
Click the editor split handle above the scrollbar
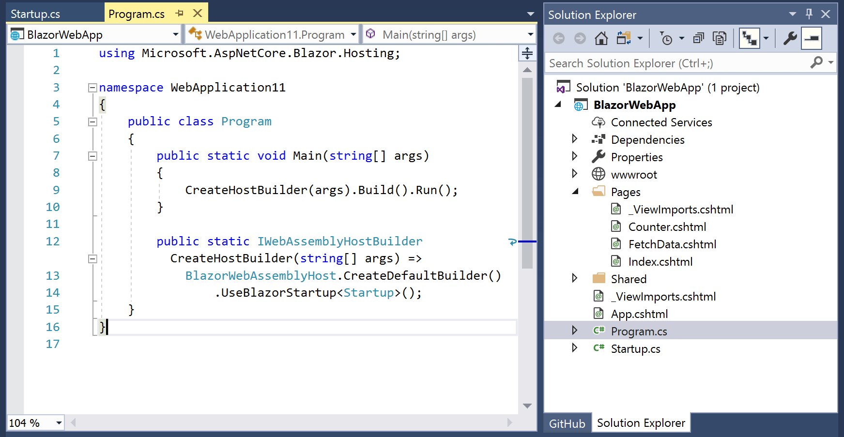tap(527, 53)
